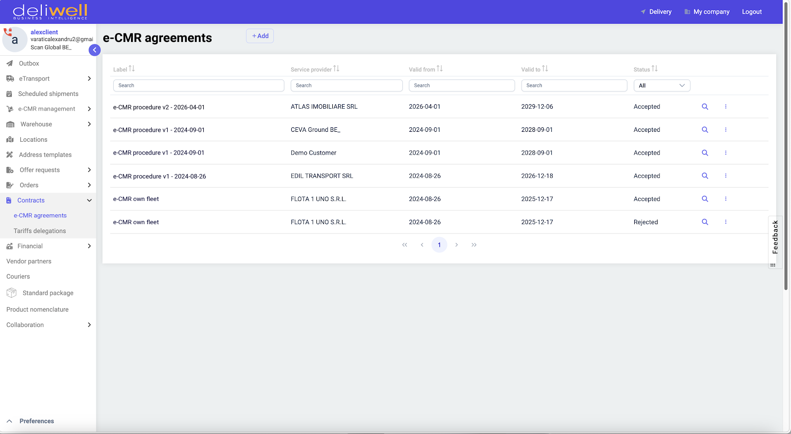
Task: Sort by Service provider column
Action: (336, 69)
